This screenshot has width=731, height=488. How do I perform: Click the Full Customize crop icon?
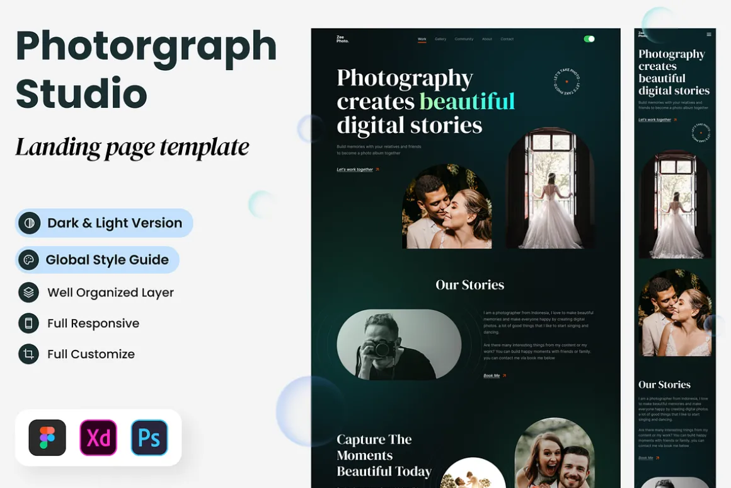click(x=28, y=354)
